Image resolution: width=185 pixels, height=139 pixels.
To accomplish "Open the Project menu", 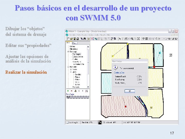I will [x=84, y=35].
